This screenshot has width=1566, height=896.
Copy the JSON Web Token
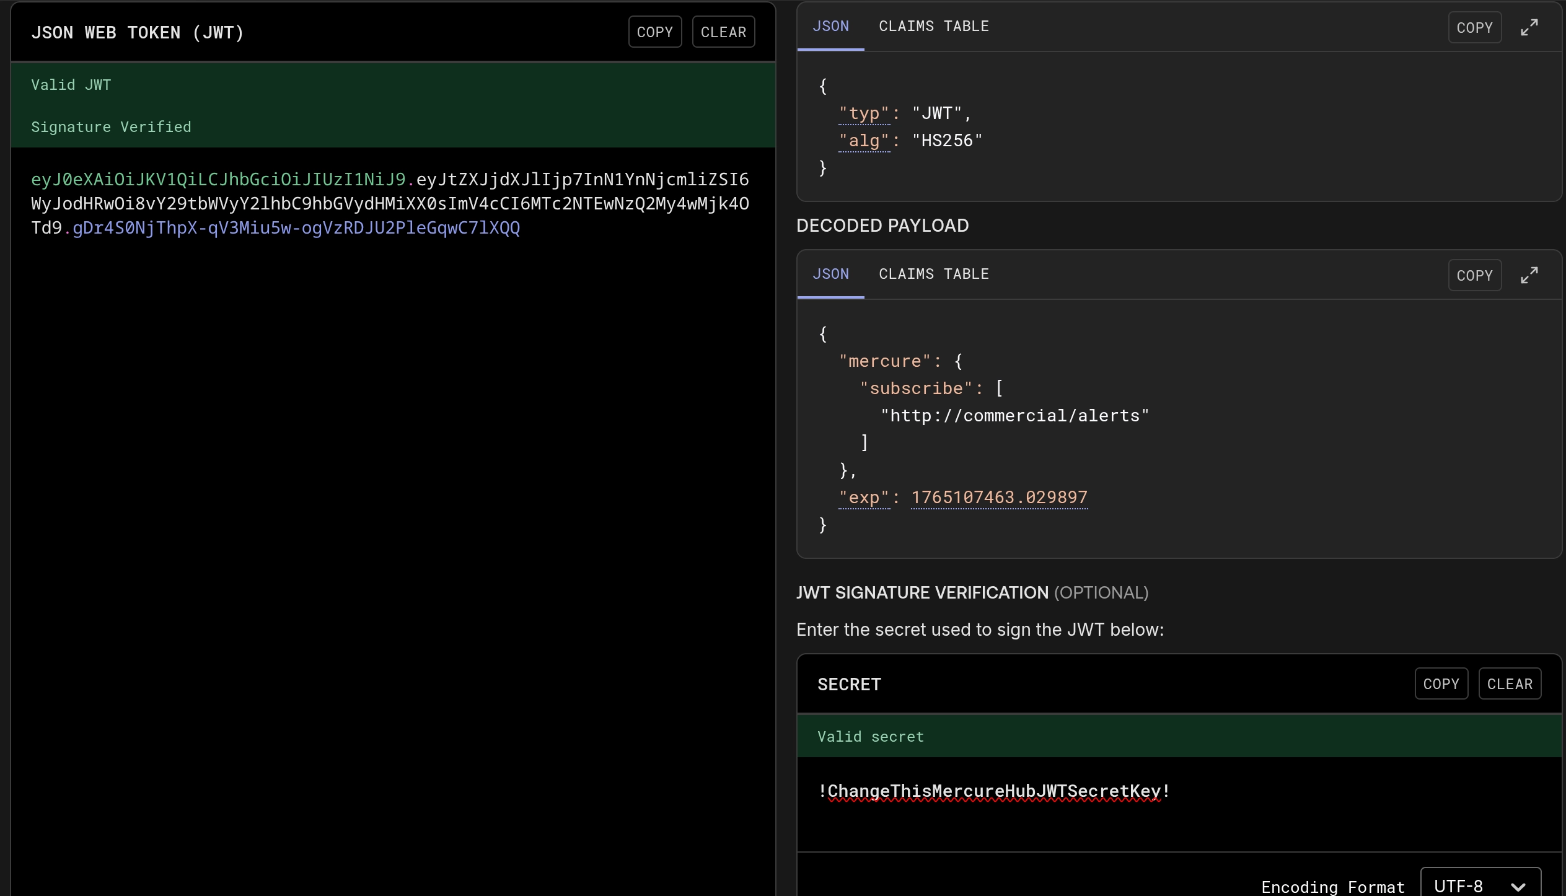click(654, 32)
